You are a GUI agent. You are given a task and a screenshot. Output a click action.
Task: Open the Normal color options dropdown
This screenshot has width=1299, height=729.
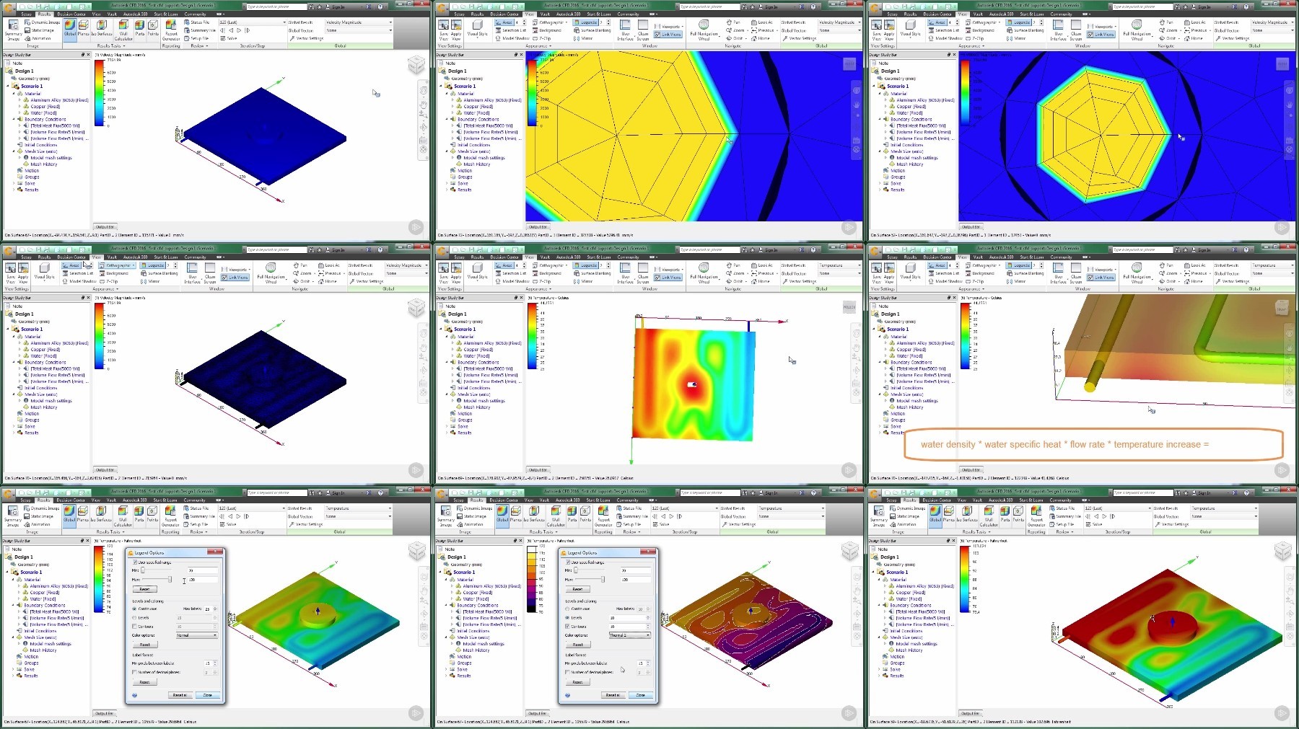[x=196, y=635]
